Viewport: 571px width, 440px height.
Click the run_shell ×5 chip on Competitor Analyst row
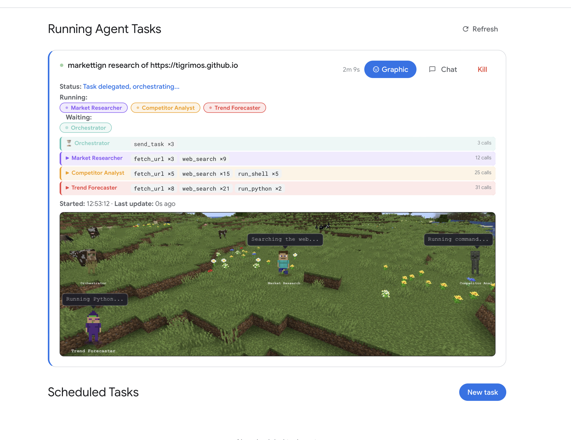(x=258, y=174)
